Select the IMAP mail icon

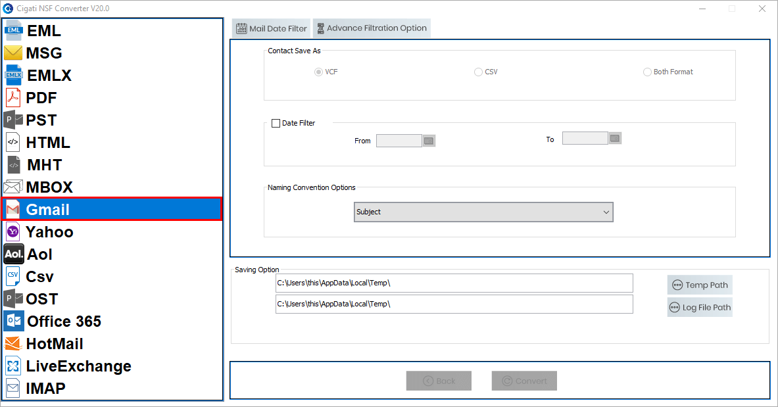[x=13, y=388]
